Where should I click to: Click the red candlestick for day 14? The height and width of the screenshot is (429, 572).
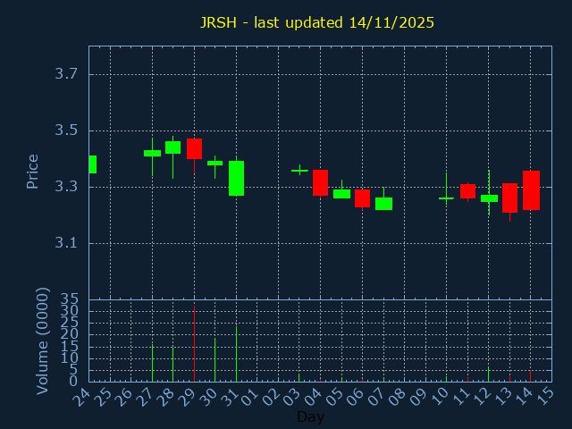(x=531, y=190)
